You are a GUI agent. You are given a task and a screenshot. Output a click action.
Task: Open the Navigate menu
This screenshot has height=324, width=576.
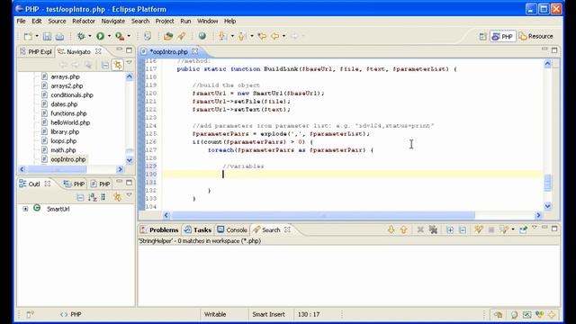tap(113, 21)
